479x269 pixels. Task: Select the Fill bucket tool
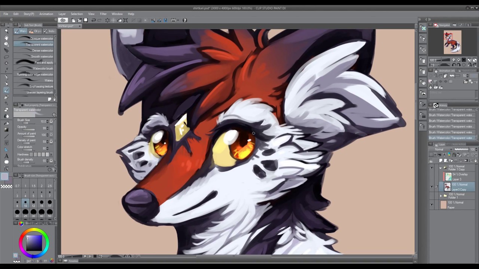click(6, 123)
